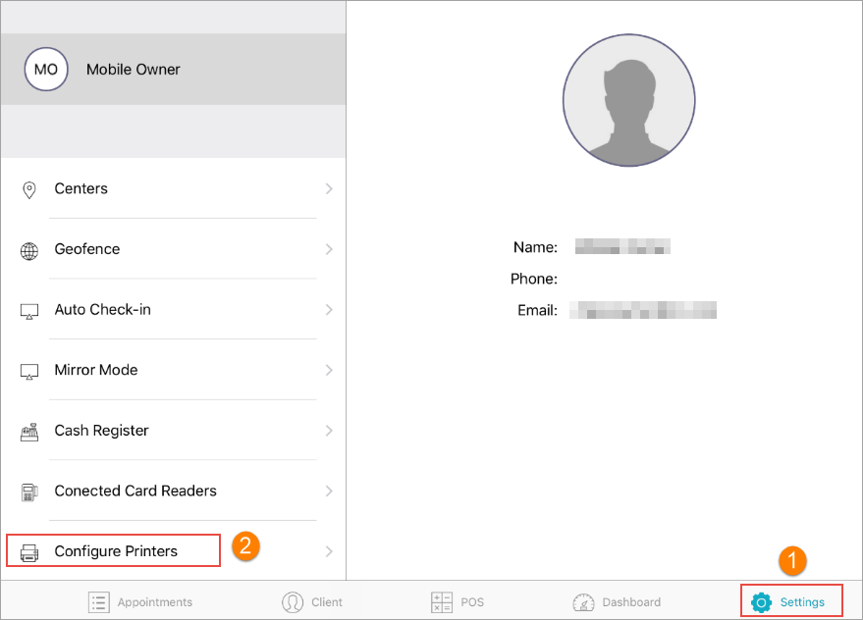
Task: Switch to the Dashboard tab
Action: 617,602
